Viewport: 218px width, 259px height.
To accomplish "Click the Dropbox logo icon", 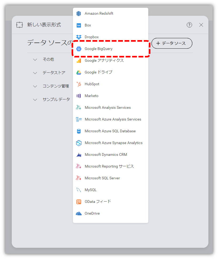I will click(x=79, y=37).
